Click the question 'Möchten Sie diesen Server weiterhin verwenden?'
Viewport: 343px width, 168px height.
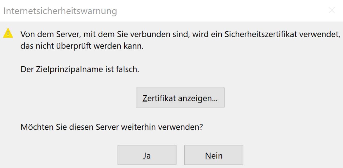112,127
